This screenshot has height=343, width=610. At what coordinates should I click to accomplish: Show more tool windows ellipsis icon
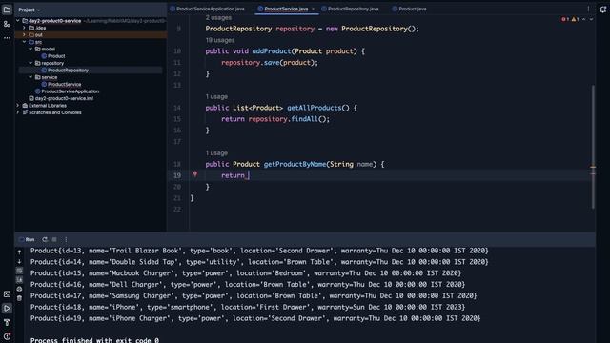tap(7, 38)
